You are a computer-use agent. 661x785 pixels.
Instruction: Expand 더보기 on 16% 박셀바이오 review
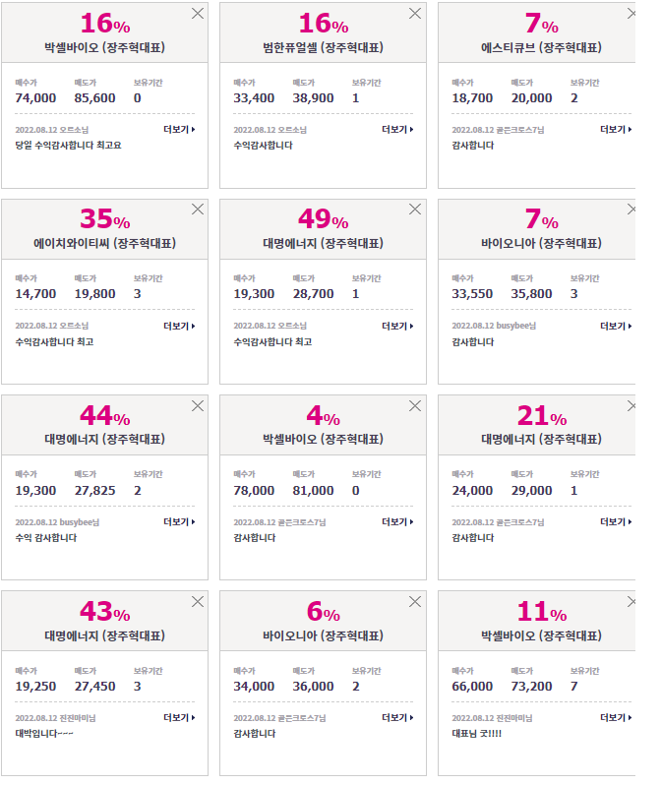tap(179, 130)
